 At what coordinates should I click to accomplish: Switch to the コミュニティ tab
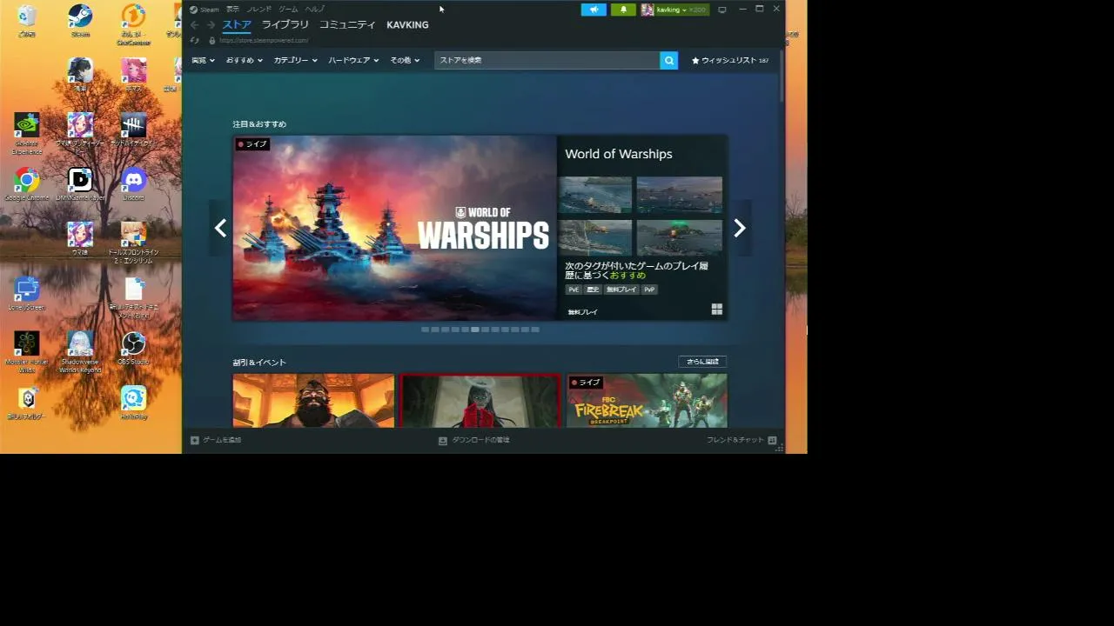[347, 24]
